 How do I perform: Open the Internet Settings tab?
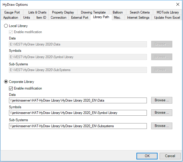point(138,18)
